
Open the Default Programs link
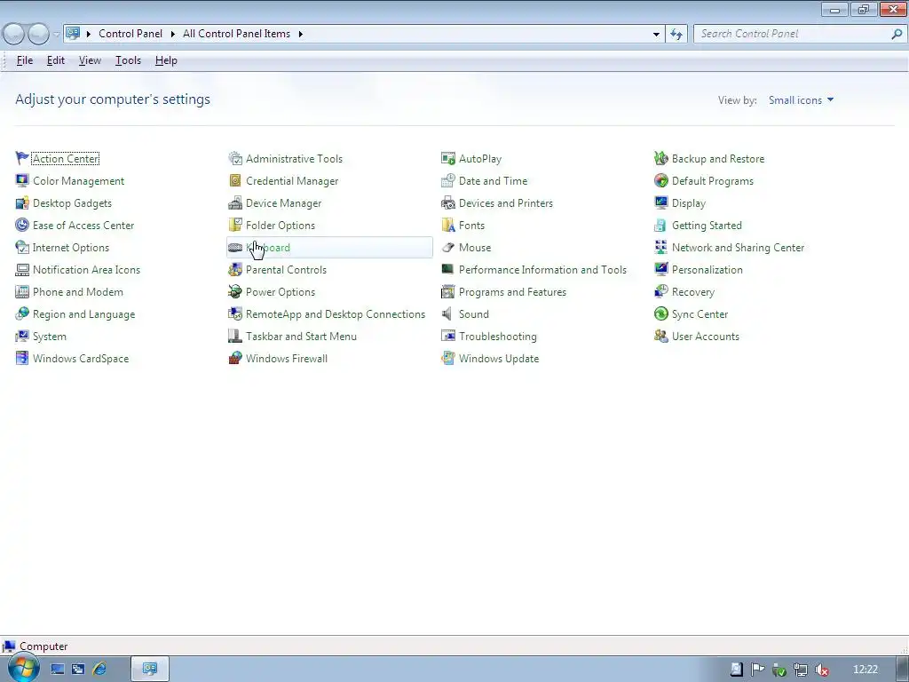point(713,181)
